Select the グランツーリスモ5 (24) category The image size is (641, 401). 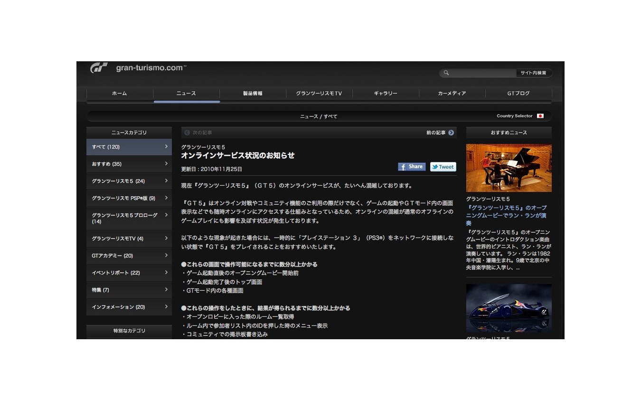click(x=129, y=181)
